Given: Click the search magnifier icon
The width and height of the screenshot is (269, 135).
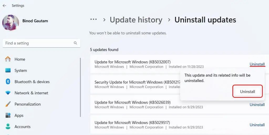Looking at the screenshot, I should coord(75,43).
